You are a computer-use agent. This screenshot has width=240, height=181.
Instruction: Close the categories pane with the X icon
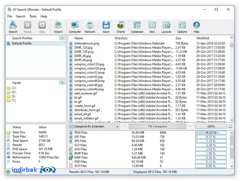(x=230, y=126)
